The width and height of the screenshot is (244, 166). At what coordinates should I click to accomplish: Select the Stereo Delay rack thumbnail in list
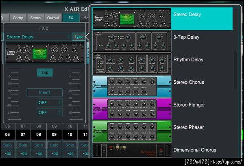pyautogui.click(x=132, y=19)
